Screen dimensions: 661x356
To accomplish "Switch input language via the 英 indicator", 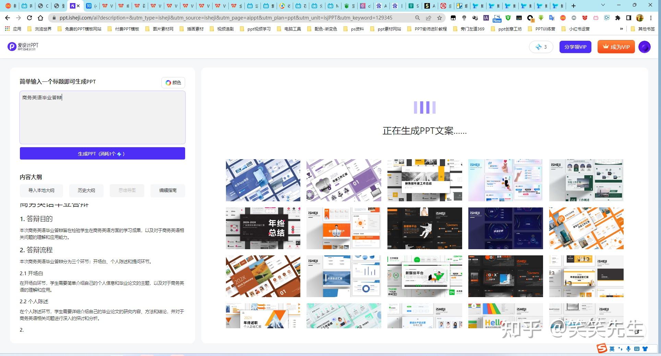I will coord(612,349).
